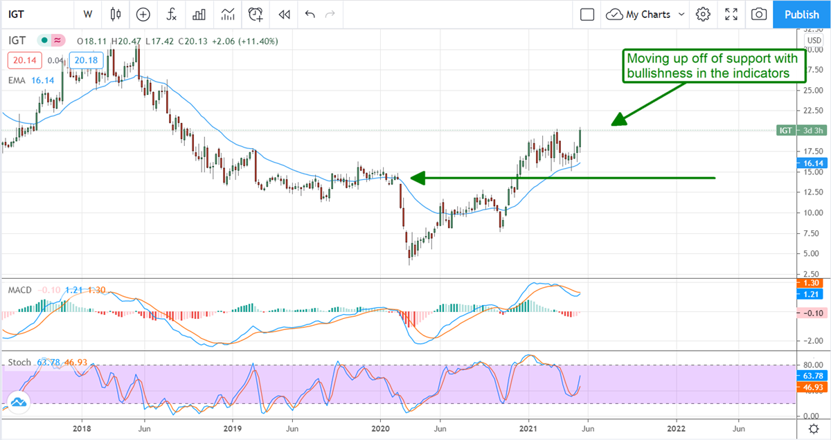Select the Stoch indicator label
The width and height of the screenshot is (831, 440).
tap(20, 363)
